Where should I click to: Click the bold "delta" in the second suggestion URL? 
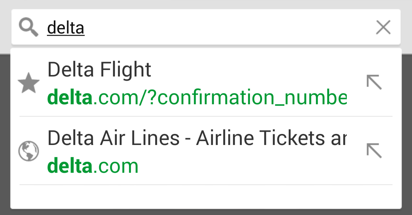(x=69, y=166)
